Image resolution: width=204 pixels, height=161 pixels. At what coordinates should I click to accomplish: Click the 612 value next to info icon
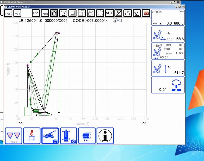(120, 20)
